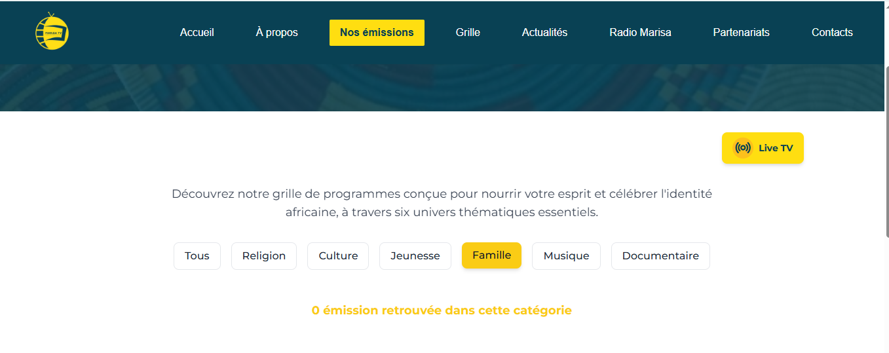
Task: Select the Nos émissions nav item
Action: (377, 33)
